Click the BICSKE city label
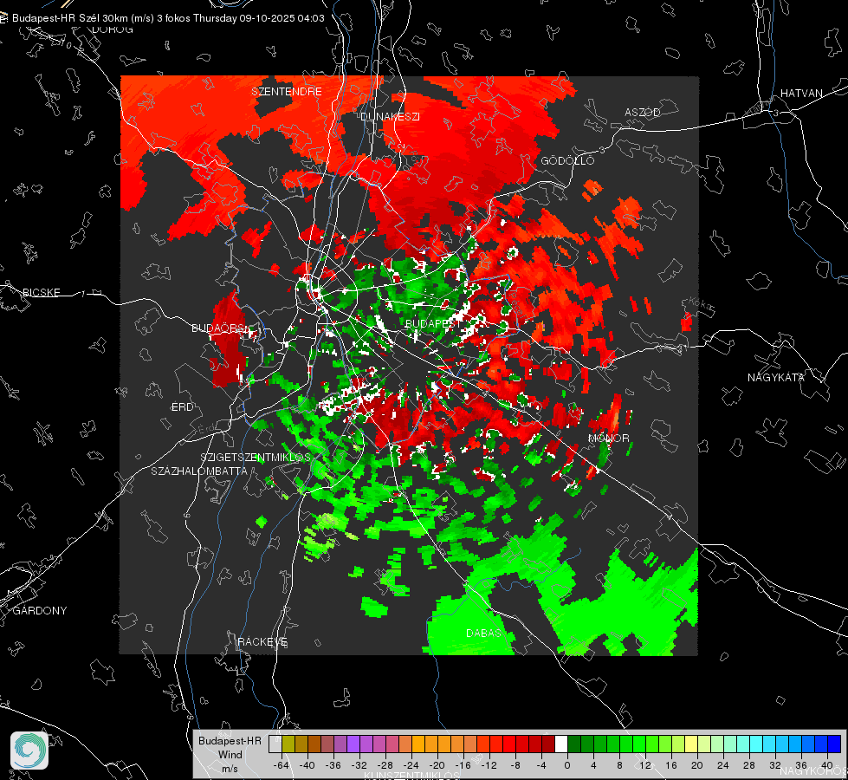The height and width of the screenshot is (780, 848). pos(41,292)
